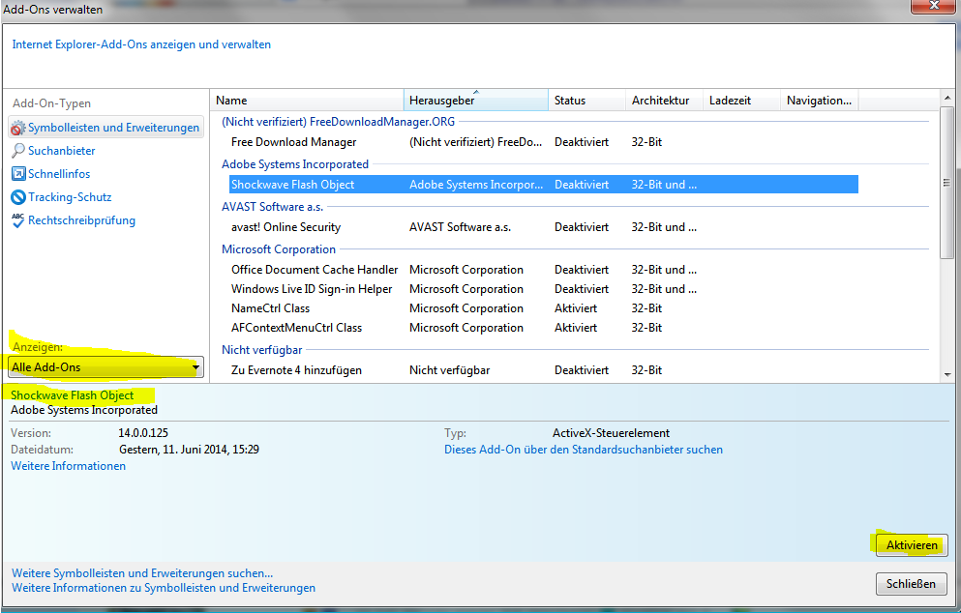
Task: Click the Schließen button
Action: coord(912,584)
